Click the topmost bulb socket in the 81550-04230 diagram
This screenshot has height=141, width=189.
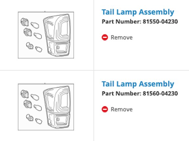click(x=25, y=22)
